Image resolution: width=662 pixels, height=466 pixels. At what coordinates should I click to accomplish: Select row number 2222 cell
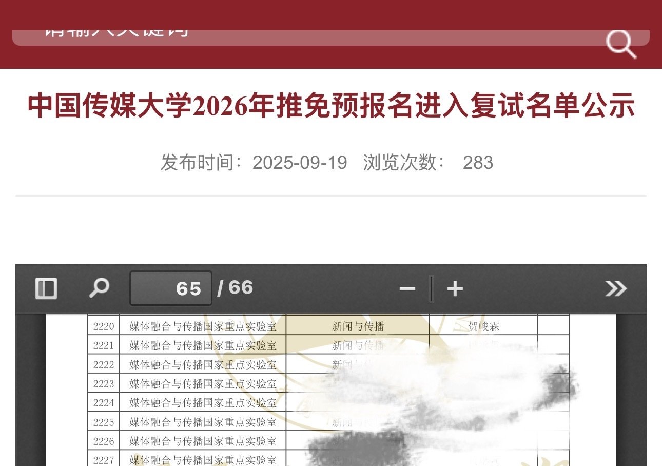(x=104, y=364)
